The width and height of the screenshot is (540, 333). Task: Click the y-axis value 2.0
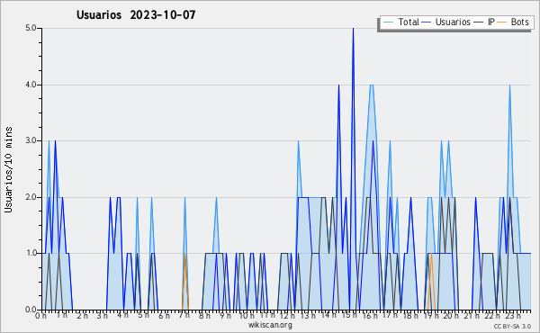pyautogui.click(x=31, y=197)
